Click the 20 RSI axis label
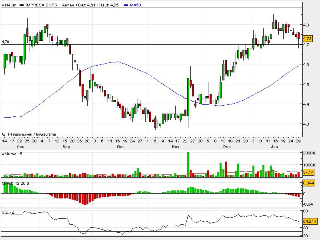 pos(306,236)
